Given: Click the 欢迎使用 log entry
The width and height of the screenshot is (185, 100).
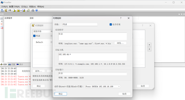Looking at the screenshot, I should pyautogui.click(x=26, y=71).
